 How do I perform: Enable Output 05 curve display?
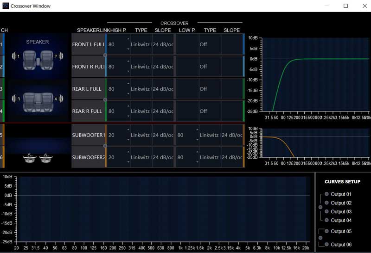(326, 231)
